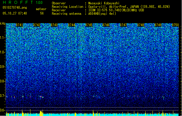This screenshot has width=182, height=116.
Task: Click the 0747 time marker
Action: 123,25
